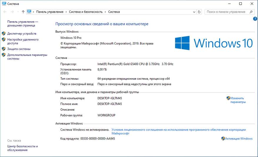Click the Windows 10 logo
Screen dimensions: 258x157
click(214, 43)
